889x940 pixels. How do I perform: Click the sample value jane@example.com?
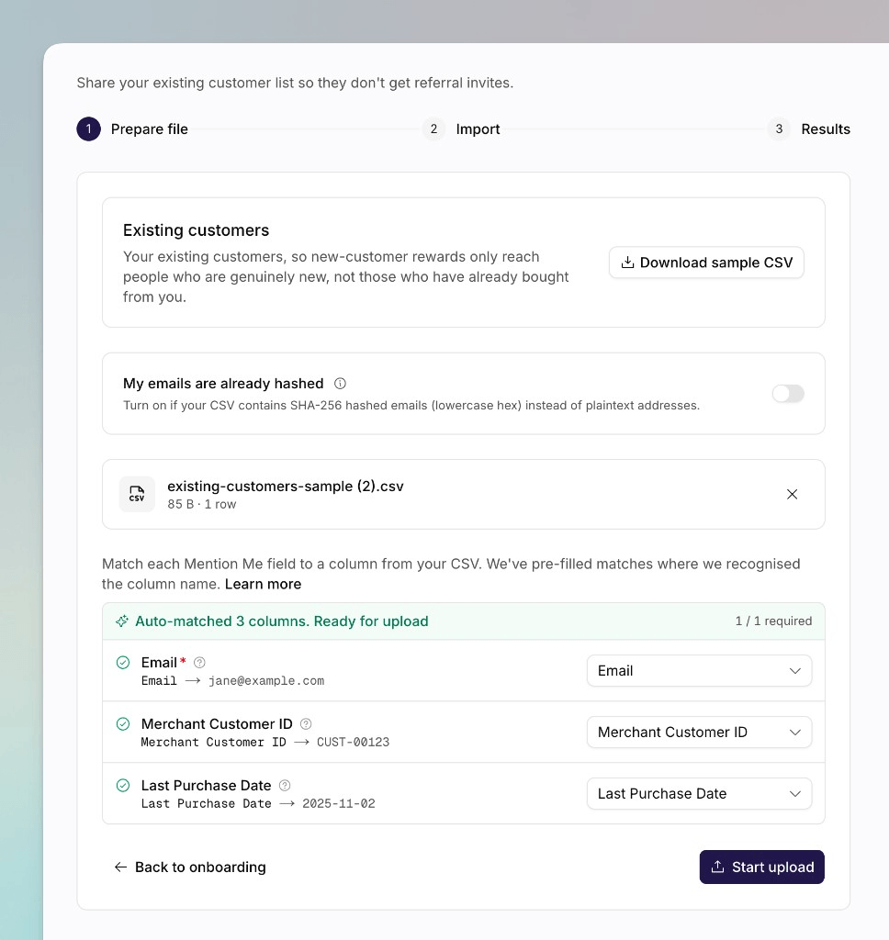tap(266, 681)
